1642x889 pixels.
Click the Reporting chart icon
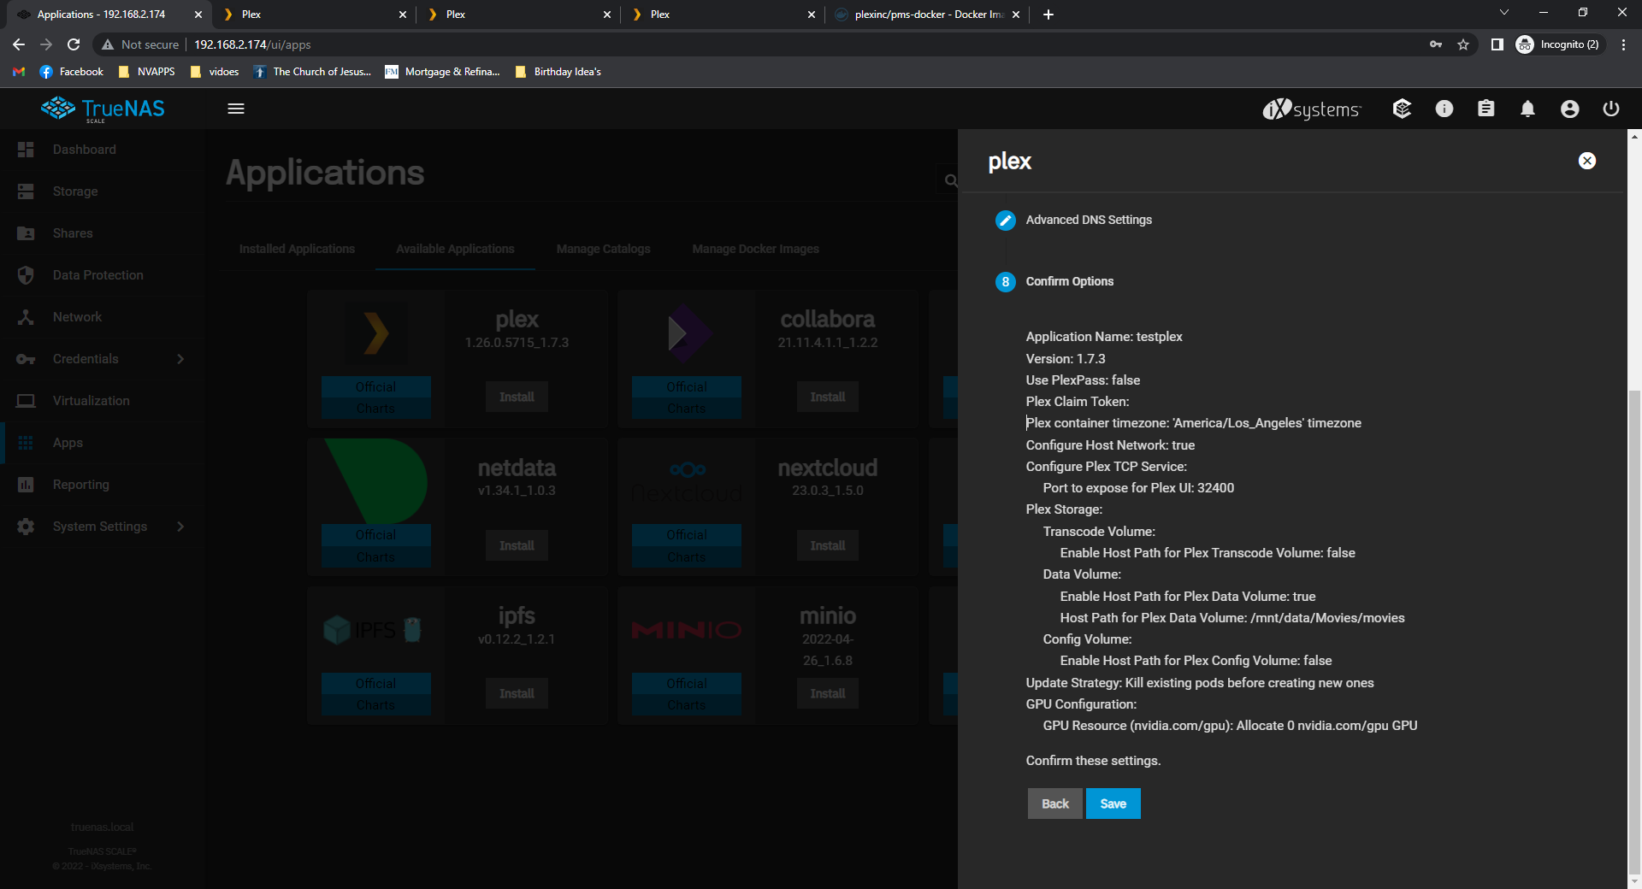click(x=26, y=485)
